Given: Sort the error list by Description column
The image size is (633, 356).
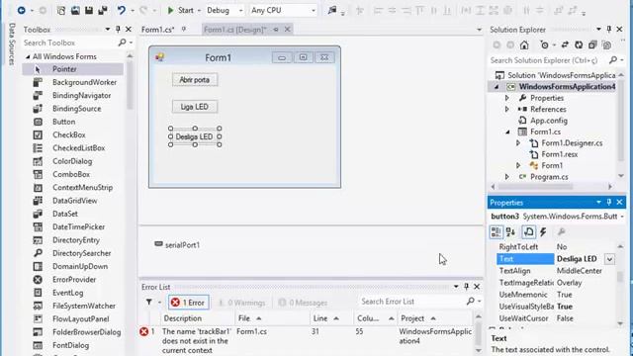Looking at the screenshot, I should [182, 318].
